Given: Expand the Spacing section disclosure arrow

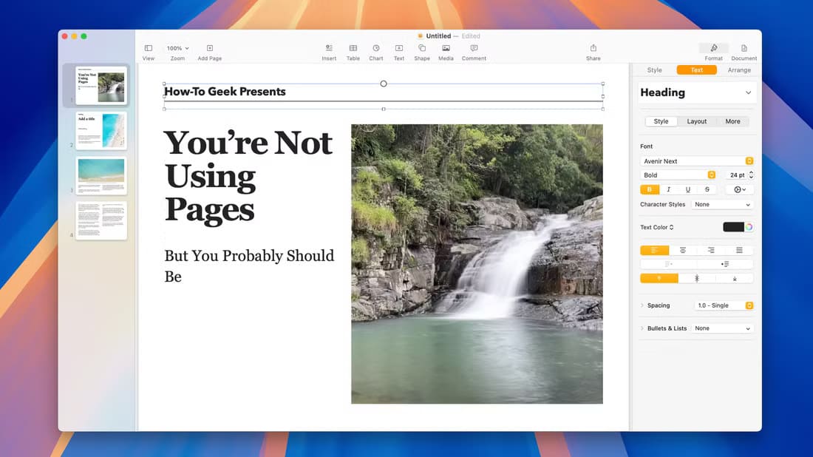Looking at the screenshot, I should pyautogui.click(x=642, y=305).
